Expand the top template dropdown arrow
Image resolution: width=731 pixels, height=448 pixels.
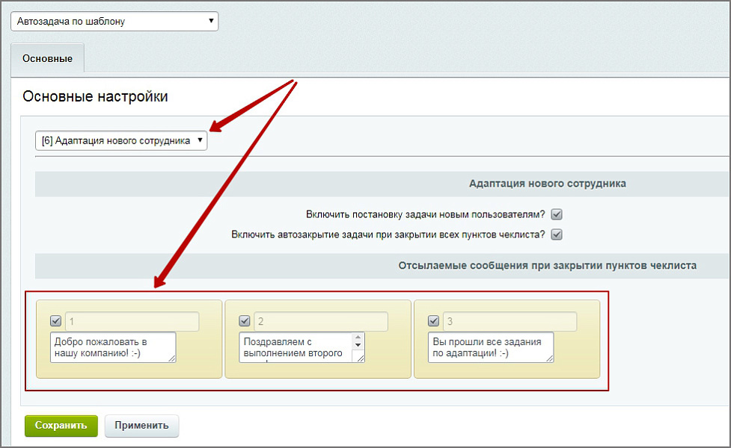point(210,21)
